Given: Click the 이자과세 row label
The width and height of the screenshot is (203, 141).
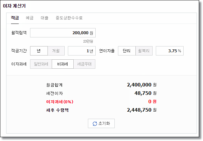Looking at the screenshot, I should click(x=19, y=64).
